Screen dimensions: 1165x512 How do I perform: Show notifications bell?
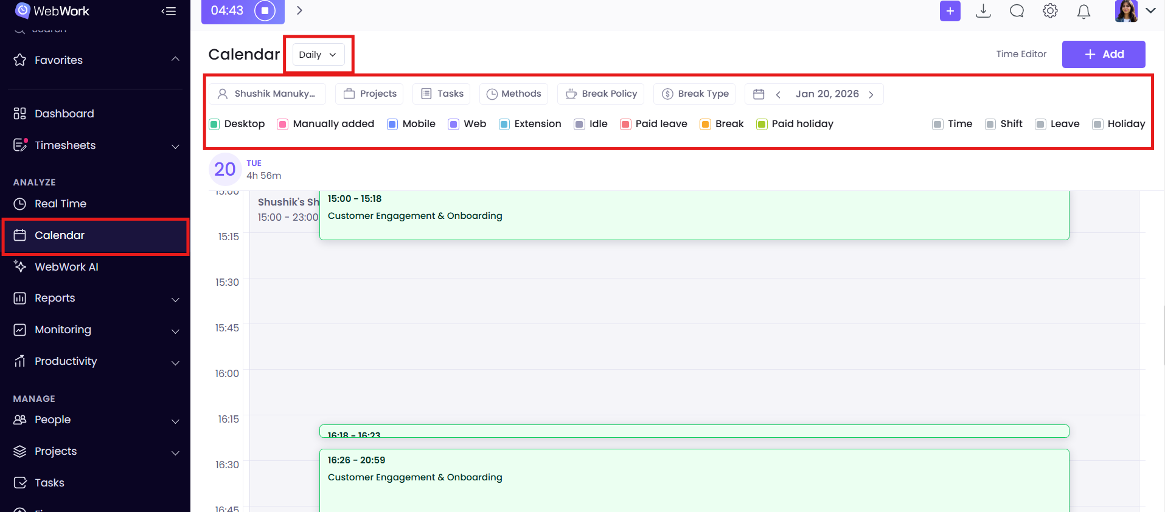click(x=1083, y=12)
